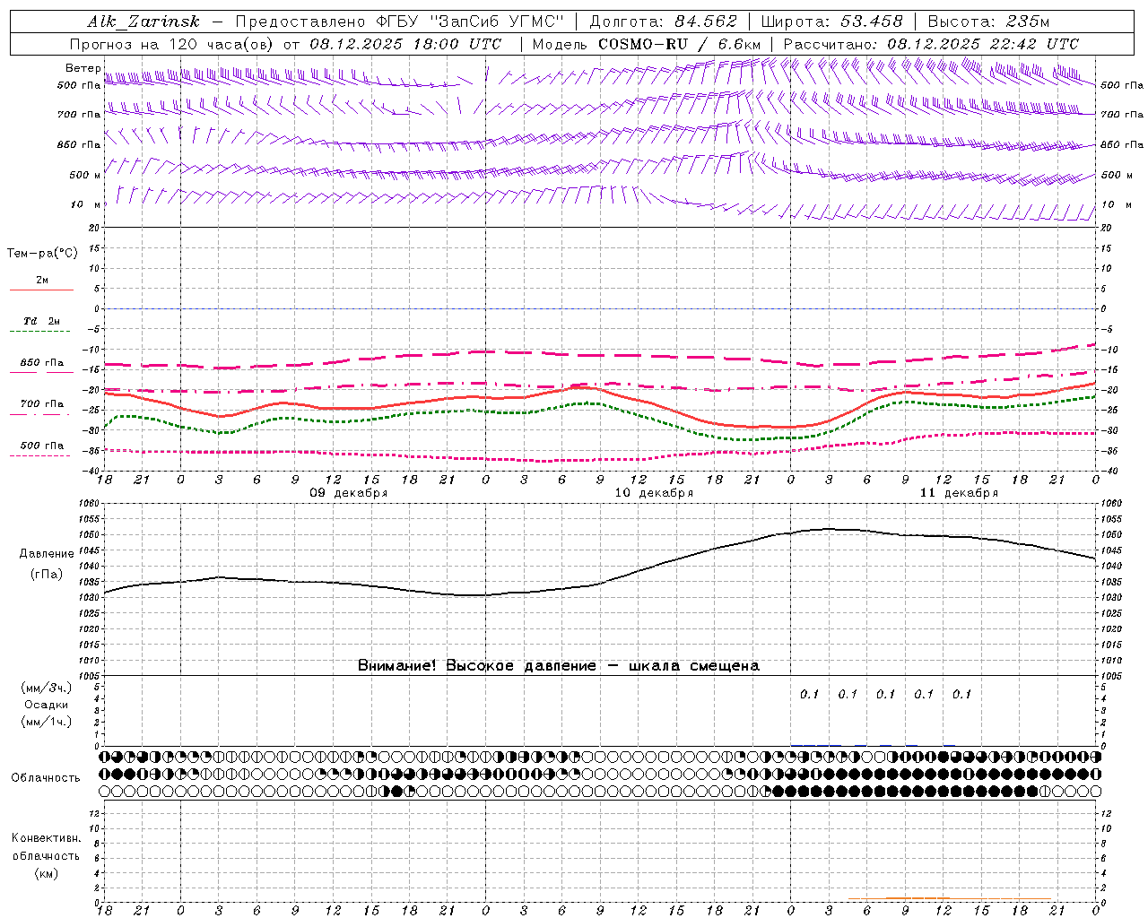Click the 'Осадки' precipitation label
This screenshot has height=918, width=1148.
pyautogui.click(x=47, y=705)
